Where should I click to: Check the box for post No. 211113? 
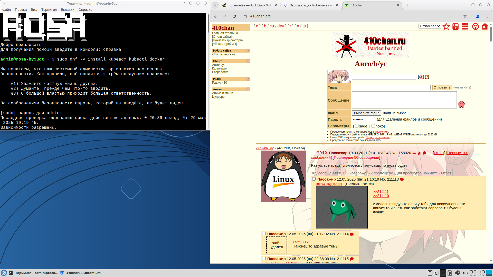(314, 179)
